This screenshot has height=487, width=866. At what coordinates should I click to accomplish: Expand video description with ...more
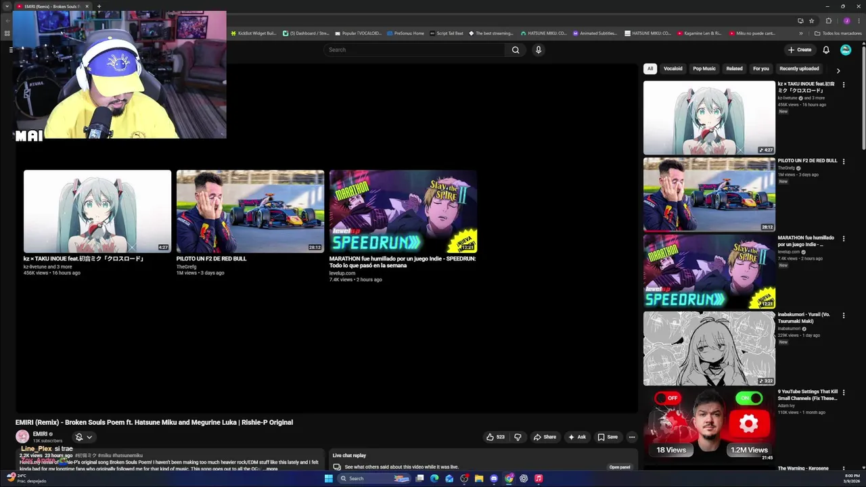point(270,469)
